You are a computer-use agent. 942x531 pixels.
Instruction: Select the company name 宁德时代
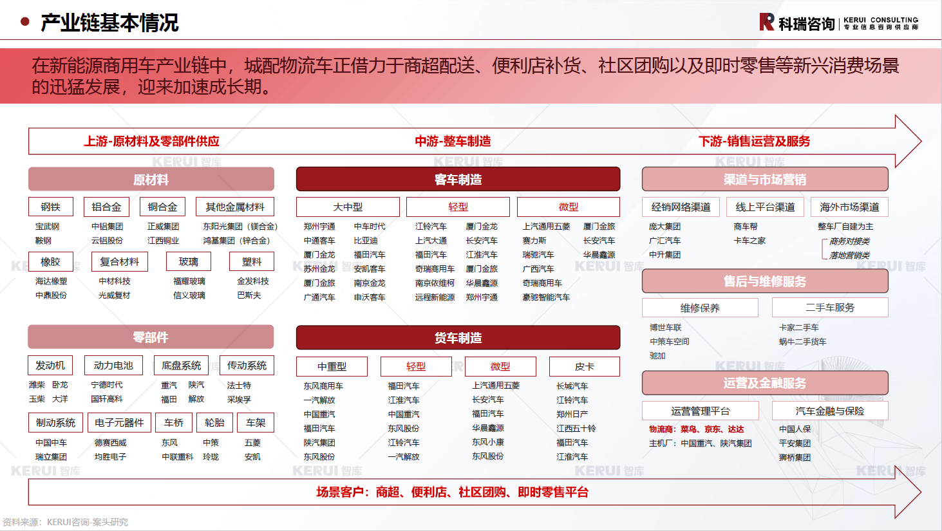pyautogui.click(x=107, y=385)
